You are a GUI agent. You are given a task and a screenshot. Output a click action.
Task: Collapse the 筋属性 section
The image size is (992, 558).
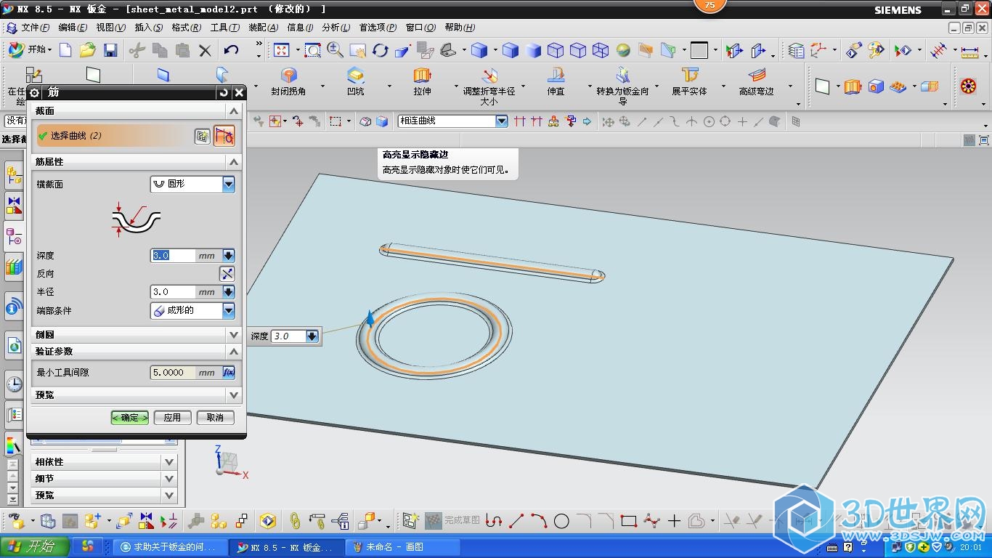tap(233, 162)
